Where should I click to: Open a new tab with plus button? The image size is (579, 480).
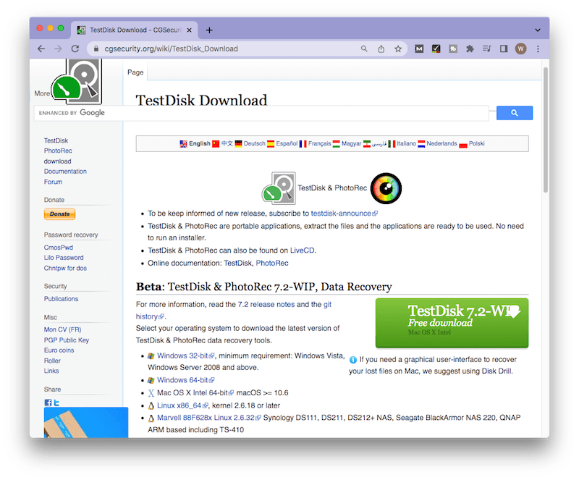point(209,30)
